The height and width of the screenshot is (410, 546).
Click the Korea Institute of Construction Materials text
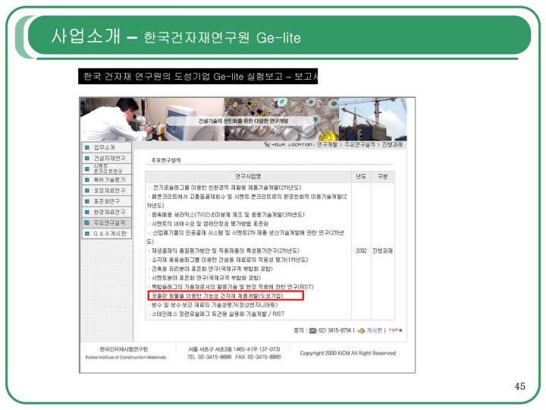(x=126, y=358)
